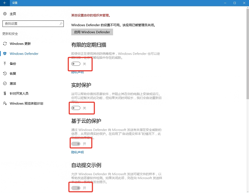
Task: Click the search magnifier icon
Action: pyautogui.click(x=61, y=23)
